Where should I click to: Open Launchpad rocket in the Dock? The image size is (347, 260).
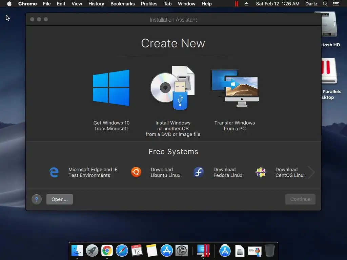[92, 251]
